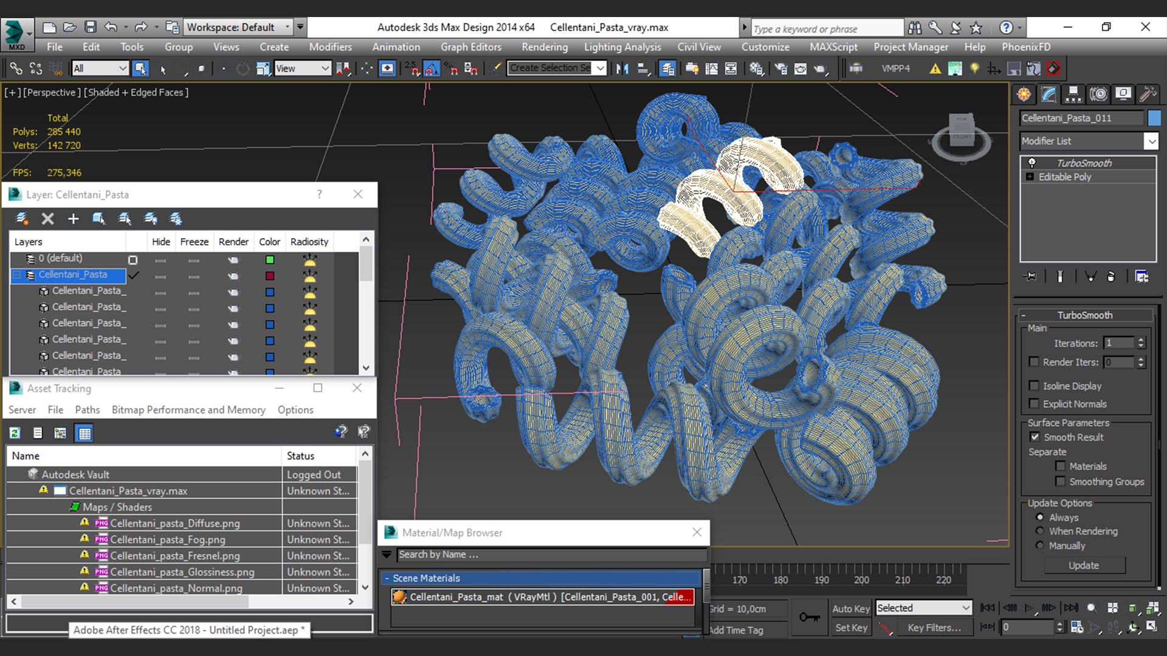Collapse the Scene Materials group
Image resolution: width=1167 pixels, height=656 pixels.
pos(387,578)
